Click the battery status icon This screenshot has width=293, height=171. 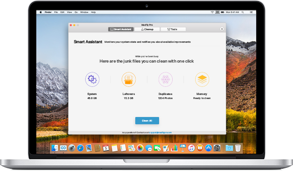point(223,12)
